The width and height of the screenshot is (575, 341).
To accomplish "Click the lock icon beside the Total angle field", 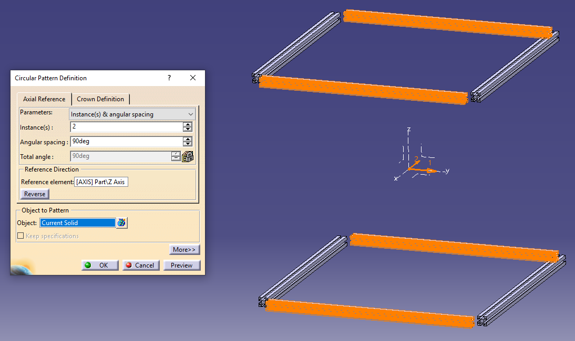I will tap(188, 156).
